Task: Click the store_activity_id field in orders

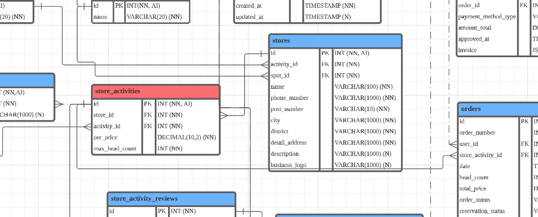Action: (480, 155)
